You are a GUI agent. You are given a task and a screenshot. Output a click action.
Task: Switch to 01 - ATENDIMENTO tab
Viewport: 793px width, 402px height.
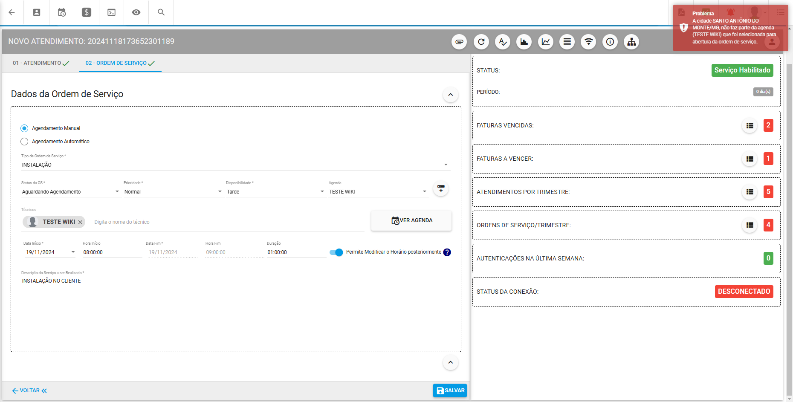41,63
